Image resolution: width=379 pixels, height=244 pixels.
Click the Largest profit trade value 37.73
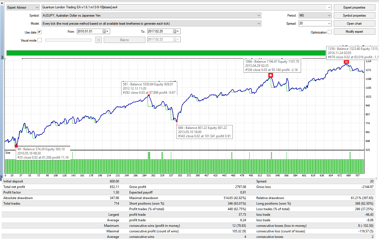(242, 215)
